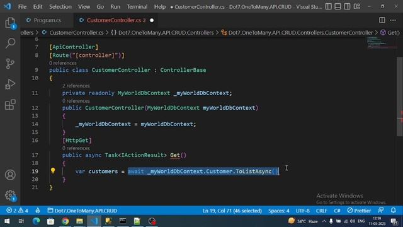Click the Ln 19, Col 71 cursor position

pyautogui.click(x=232, y=211)
